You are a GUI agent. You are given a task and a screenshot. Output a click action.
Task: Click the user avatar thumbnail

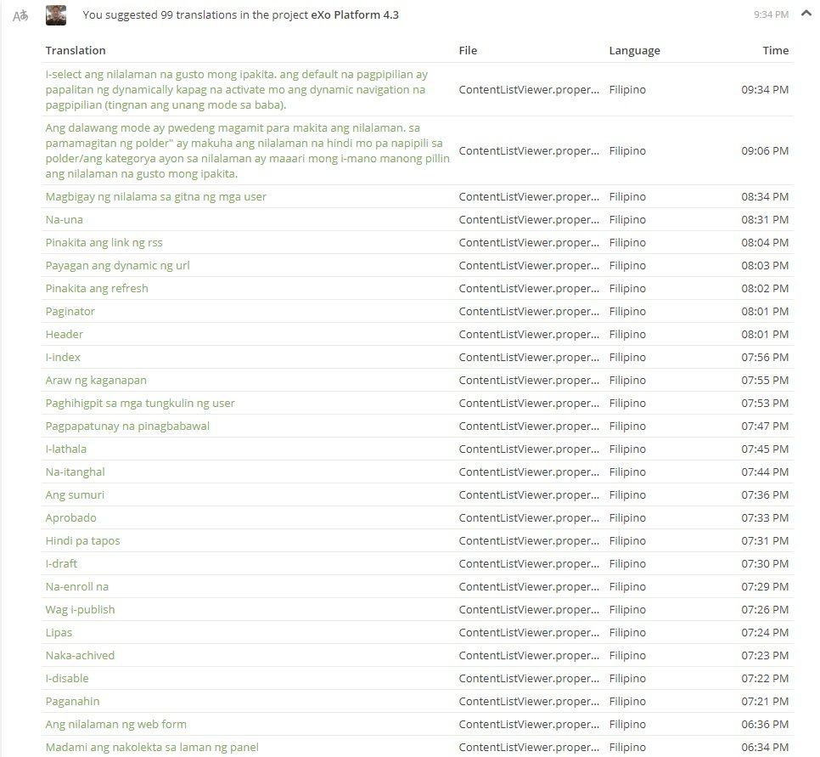coord(56,15)
